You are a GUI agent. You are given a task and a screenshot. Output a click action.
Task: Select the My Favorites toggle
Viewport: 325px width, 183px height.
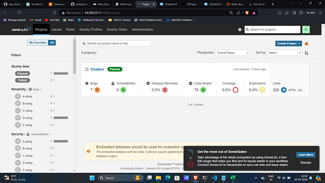point(38,42)
